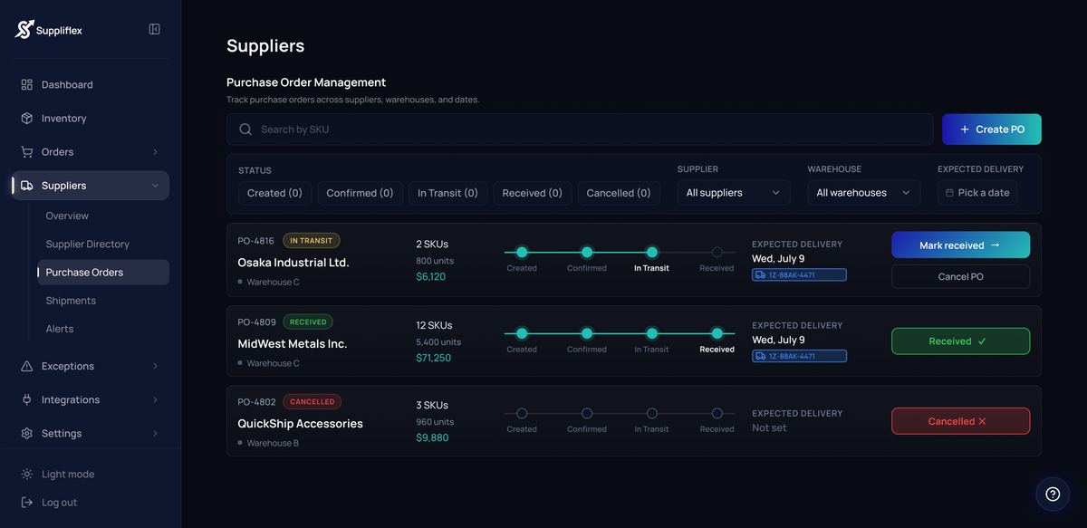Click the red Cancelled button for PO-4802
Viewport: 1087px width, 528px height.
coord(960,421)
